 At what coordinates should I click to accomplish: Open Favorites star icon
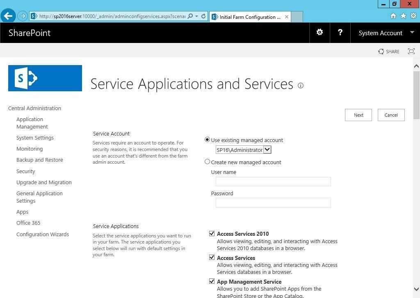(403, 16)
